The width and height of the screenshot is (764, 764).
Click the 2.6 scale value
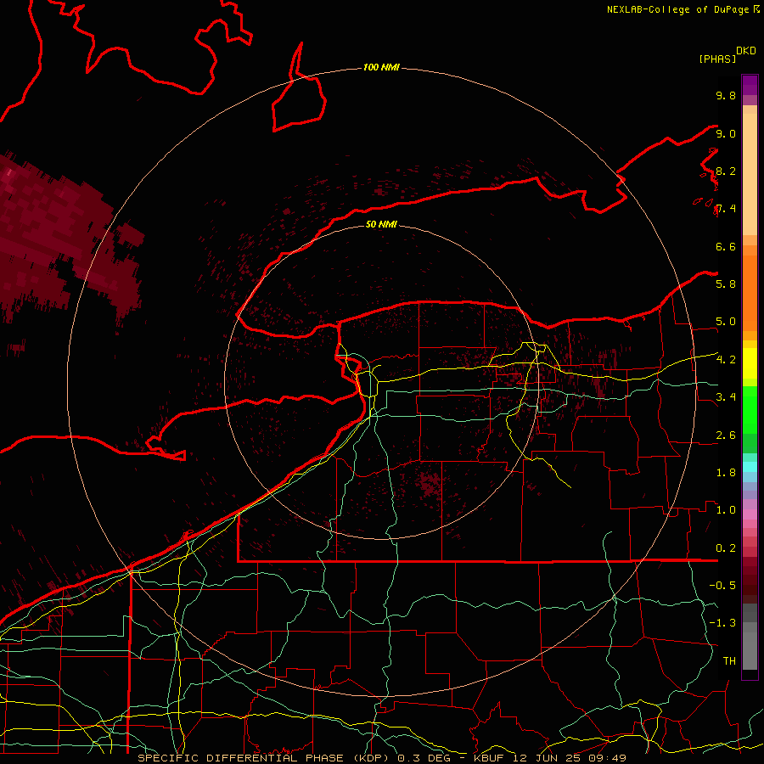pos(726,435)
